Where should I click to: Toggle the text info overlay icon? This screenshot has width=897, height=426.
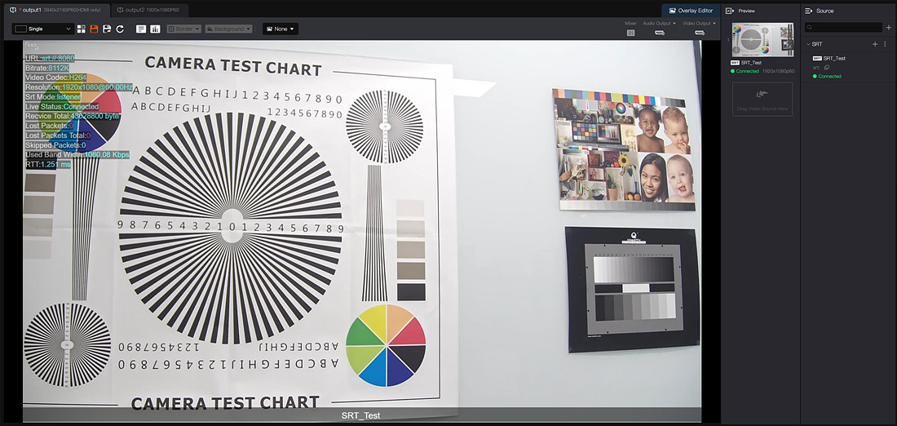tap(141, 29)
